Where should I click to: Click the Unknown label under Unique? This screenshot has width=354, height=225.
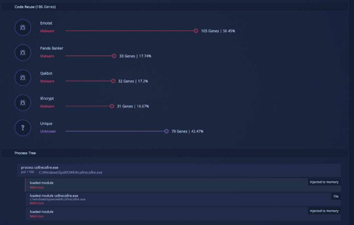pos(48,131)
